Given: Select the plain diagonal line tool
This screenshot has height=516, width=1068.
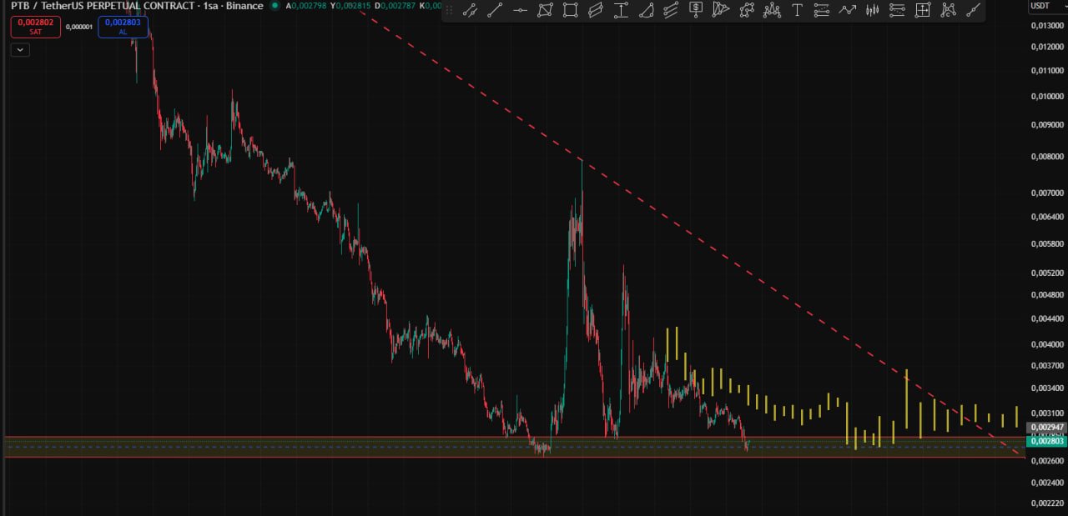Looking at the screenshot, I should [495, 10].
